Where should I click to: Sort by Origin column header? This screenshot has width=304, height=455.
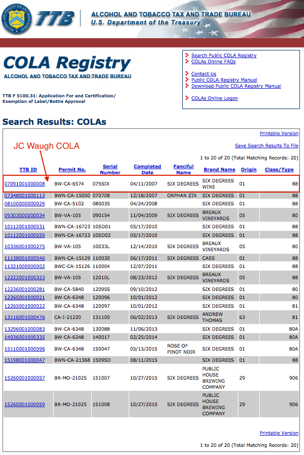click(248, 170)
